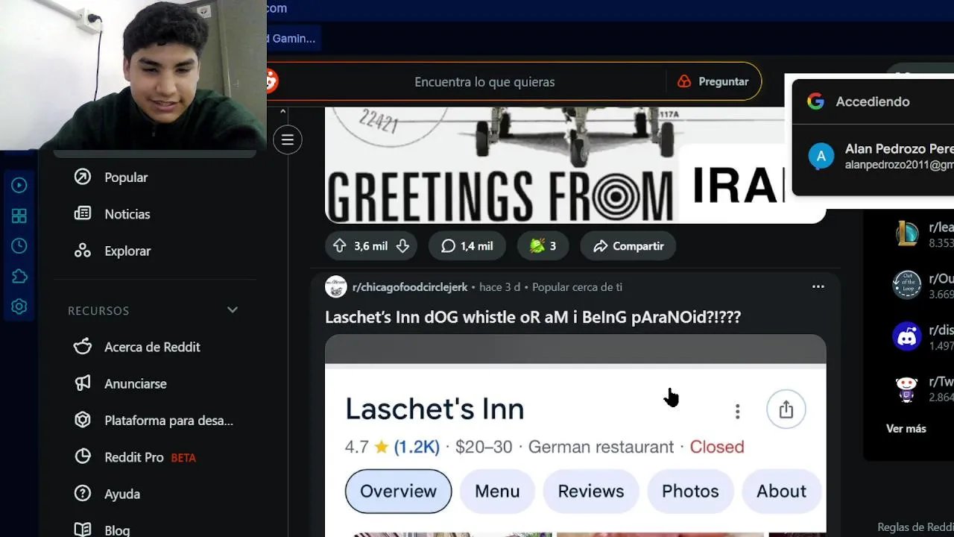Image resolution: width=954 pixels, height=537 pixels.
Task: Open the Greetings From image post
Action: coord(575,165)
